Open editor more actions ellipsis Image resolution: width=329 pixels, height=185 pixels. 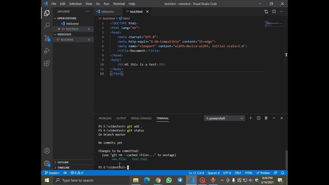pyautogui.click(x=282, y=11)
